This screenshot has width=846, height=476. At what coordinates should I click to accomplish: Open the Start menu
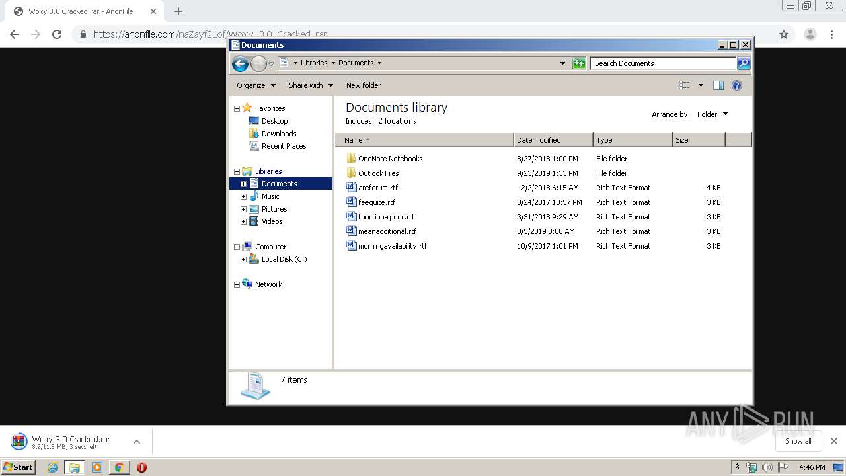click(x=18, y=467)
